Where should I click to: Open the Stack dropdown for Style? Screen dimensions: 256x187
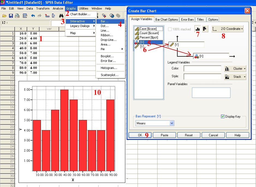tap(235, 77)
